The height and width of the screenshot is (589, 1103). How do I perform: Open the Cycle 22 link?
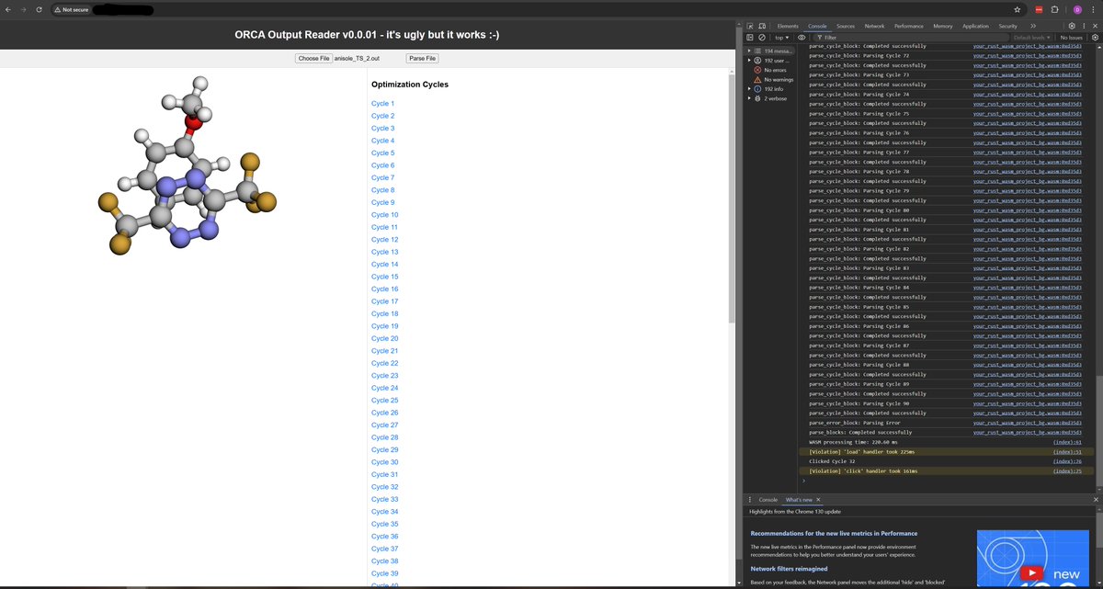(x=384, y=363)
